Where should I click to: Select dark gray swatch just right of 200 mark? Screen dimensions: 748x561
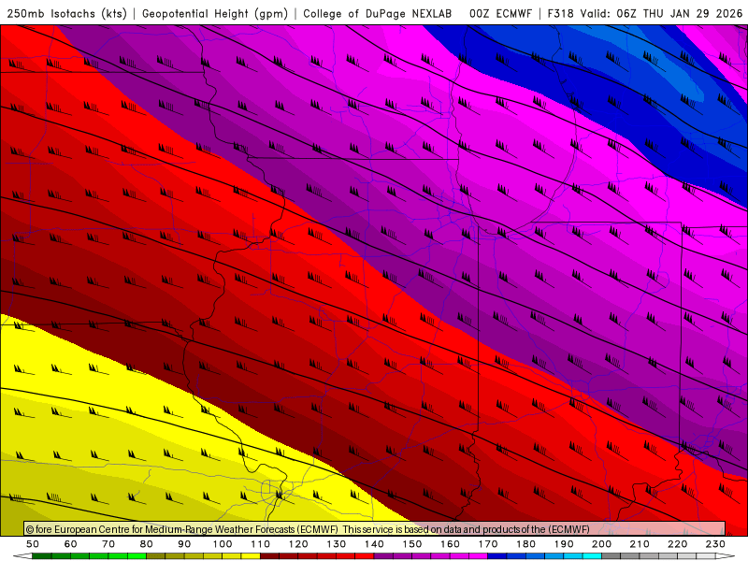(x=611, y=556)
